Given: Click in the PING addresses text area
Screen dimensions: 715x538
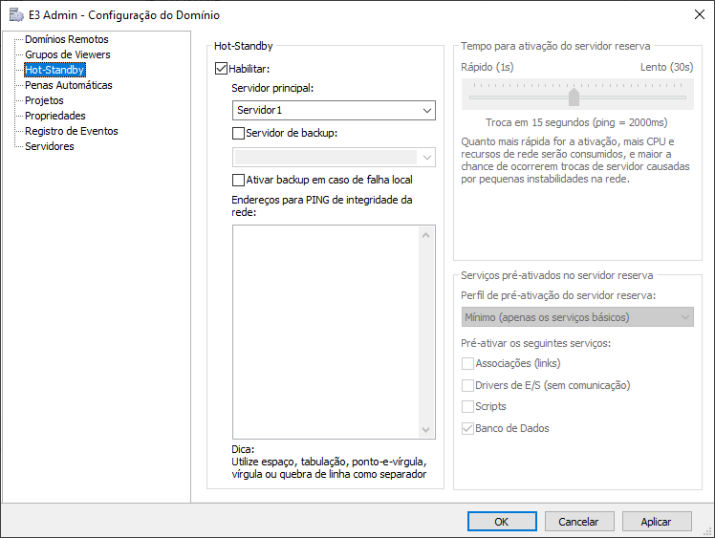Looking at the screenshot, I should click(326, 332).
